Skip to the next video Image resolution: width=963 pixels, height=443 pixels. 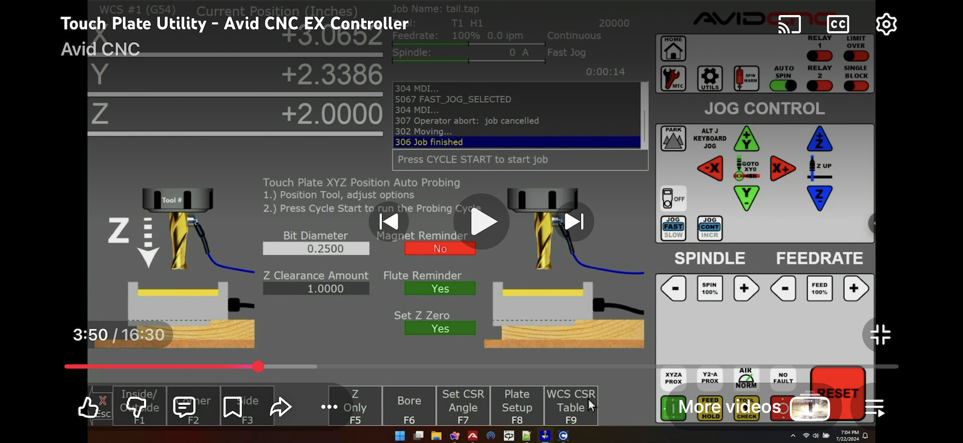pyautogui.click(x=574, y=221)
